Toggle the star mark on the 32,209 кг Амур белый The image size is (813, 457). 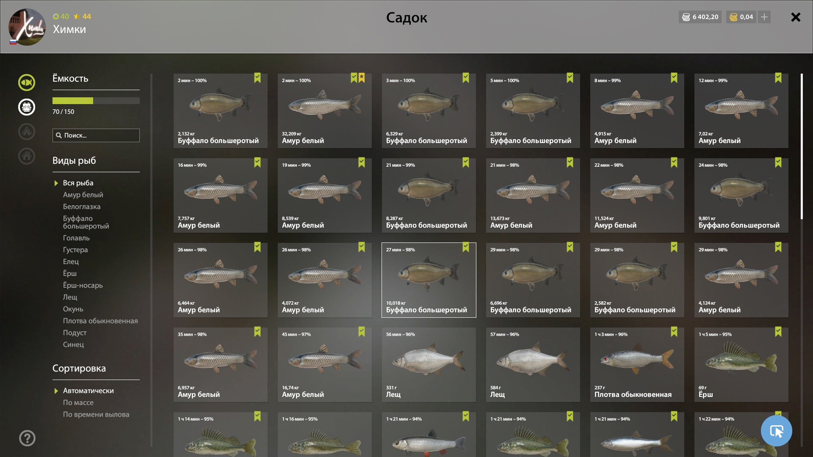[x=362, y=78]
